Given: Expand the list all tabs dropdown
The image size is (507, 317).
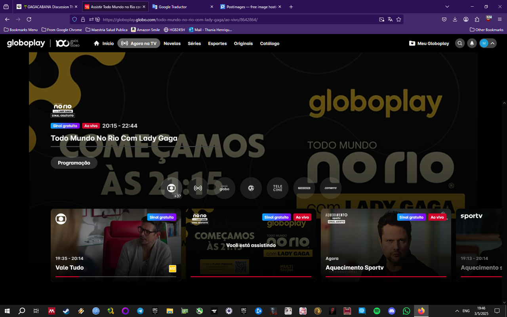Looking at the screenshot, I should [x=447, y=7].
